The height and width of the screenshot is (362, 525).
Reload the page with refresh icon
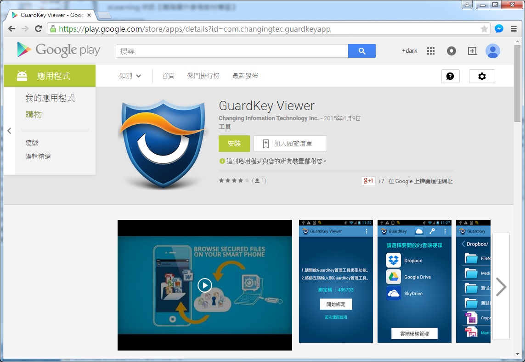point(38,29)
